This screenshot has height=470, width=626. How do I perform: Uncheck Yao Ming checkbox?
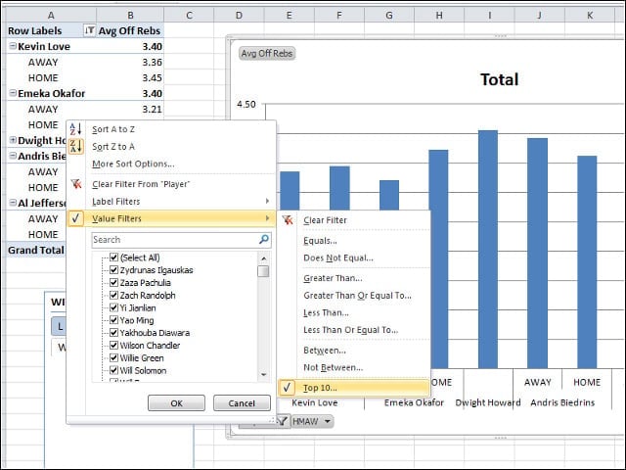[x=113, y=320]
